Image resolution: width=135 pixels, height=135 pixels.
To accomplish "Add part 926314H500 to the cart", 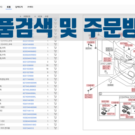I will pos(55,100).
